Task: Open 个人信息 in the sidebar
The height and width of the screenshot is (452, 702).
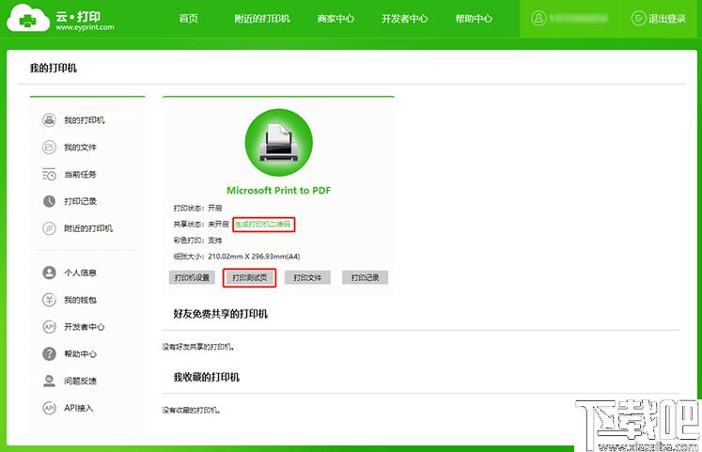Action: (x=80, y=273)
